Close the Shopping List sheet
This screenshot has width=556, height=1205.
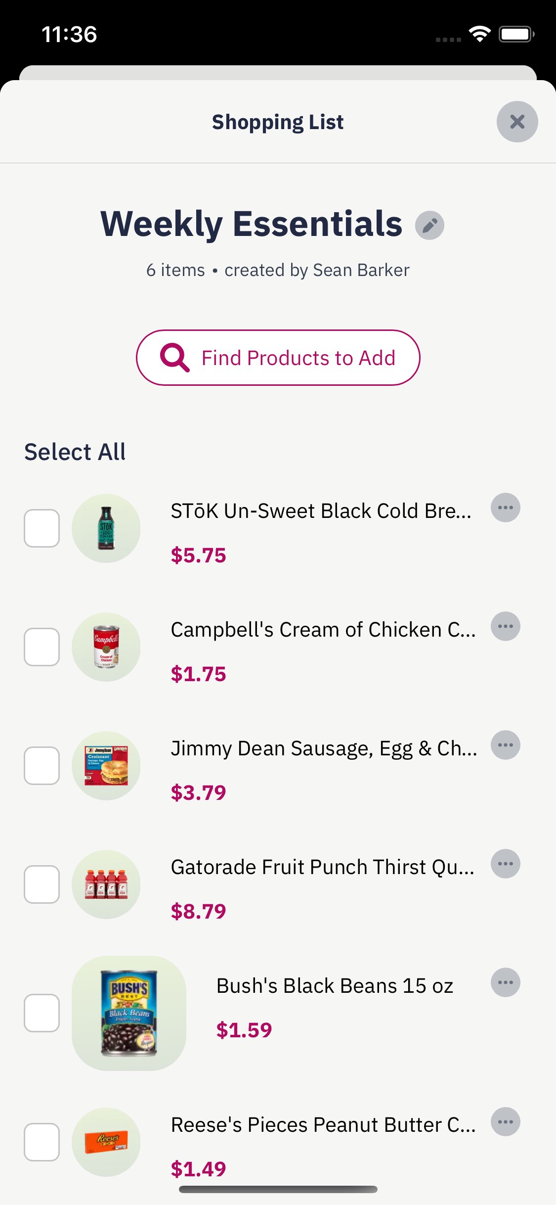(x=517, y=122)
